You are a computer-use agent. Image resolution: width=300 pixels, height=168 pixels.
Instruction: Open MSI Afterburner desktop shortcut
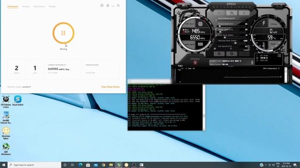6,149
